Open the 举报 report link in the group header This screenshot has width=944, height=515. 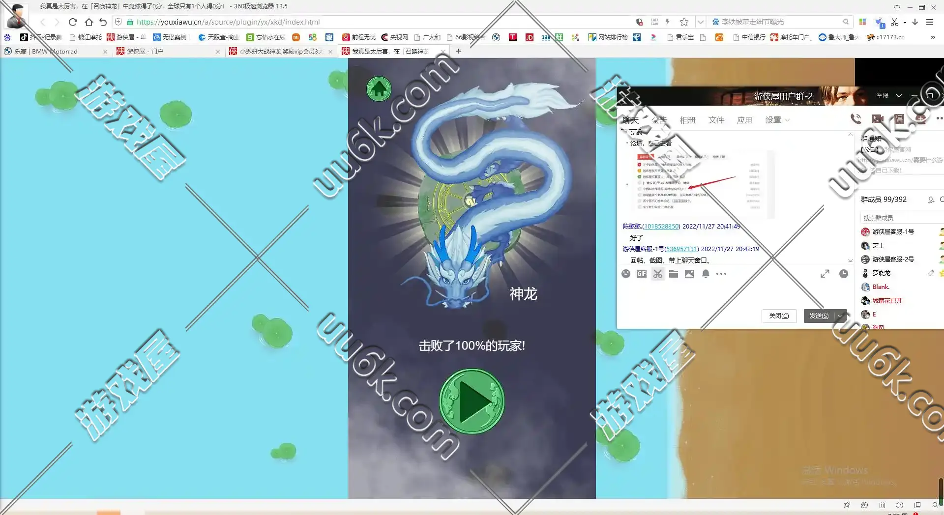883,96
